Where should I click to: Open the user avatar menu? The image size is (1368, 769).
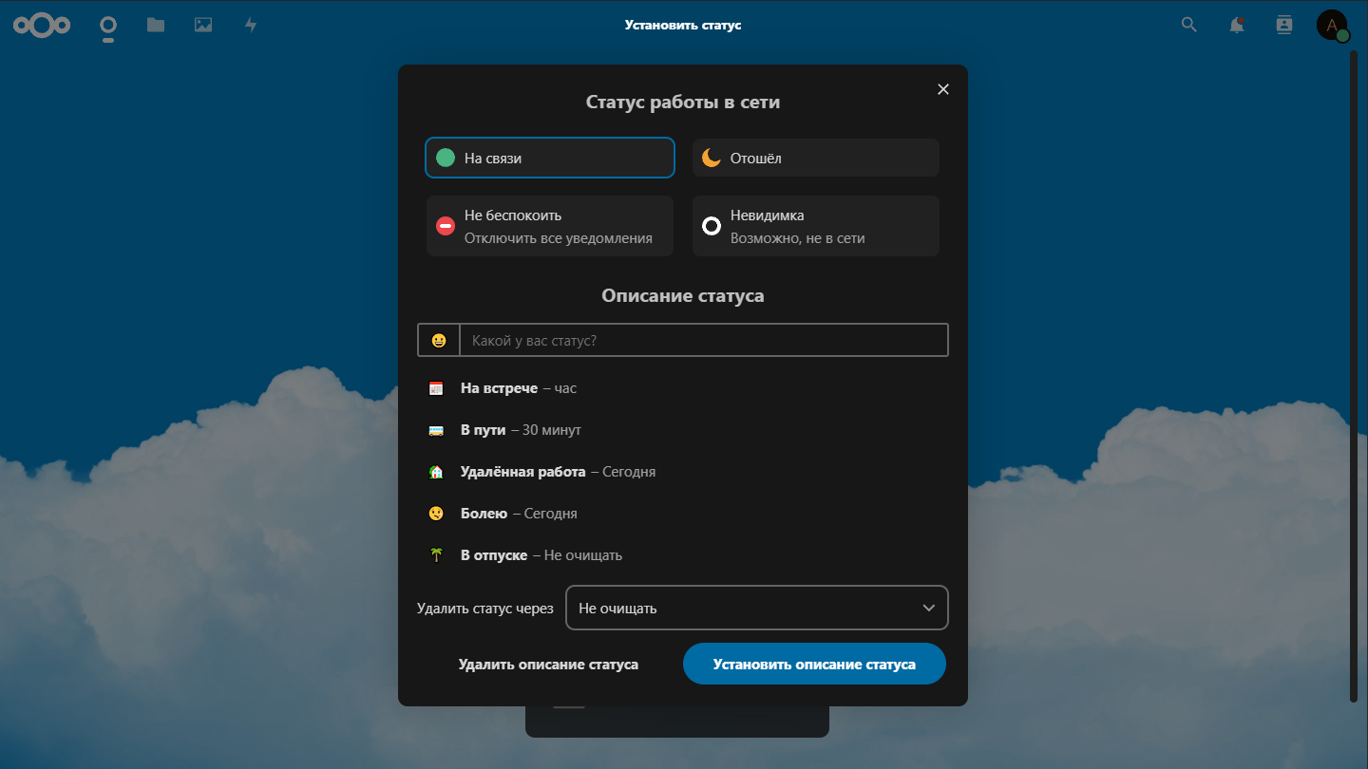click(1332, 26)
